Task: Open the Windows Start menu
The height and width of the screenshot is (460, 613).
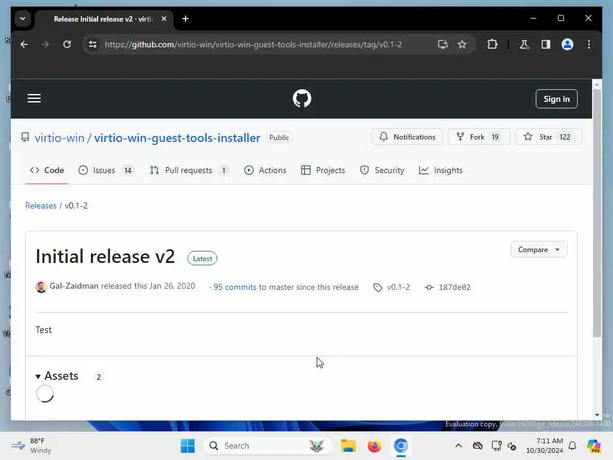Action: 187,446
